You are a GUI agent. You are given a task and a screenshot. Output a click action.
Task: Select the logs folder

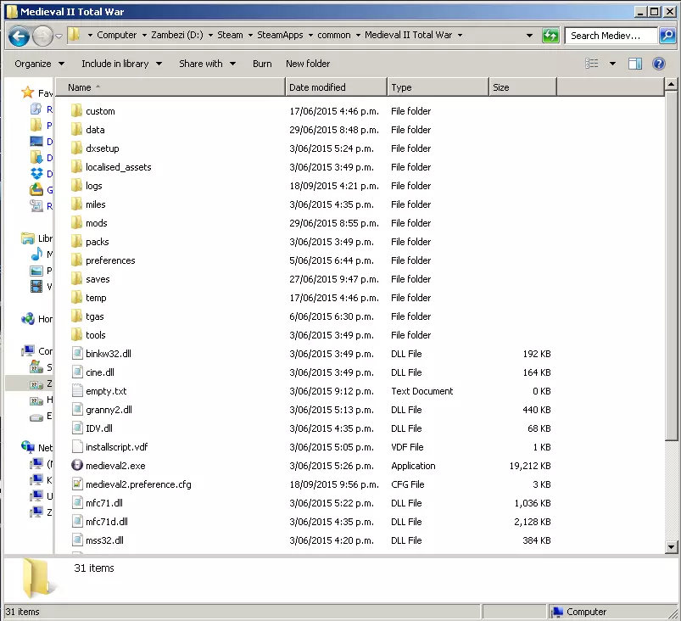point(94,186)
